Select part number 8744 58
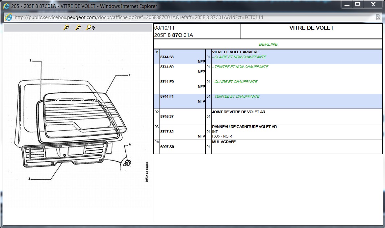Viewport: 385px width, 228px height. tap(167, 57)
